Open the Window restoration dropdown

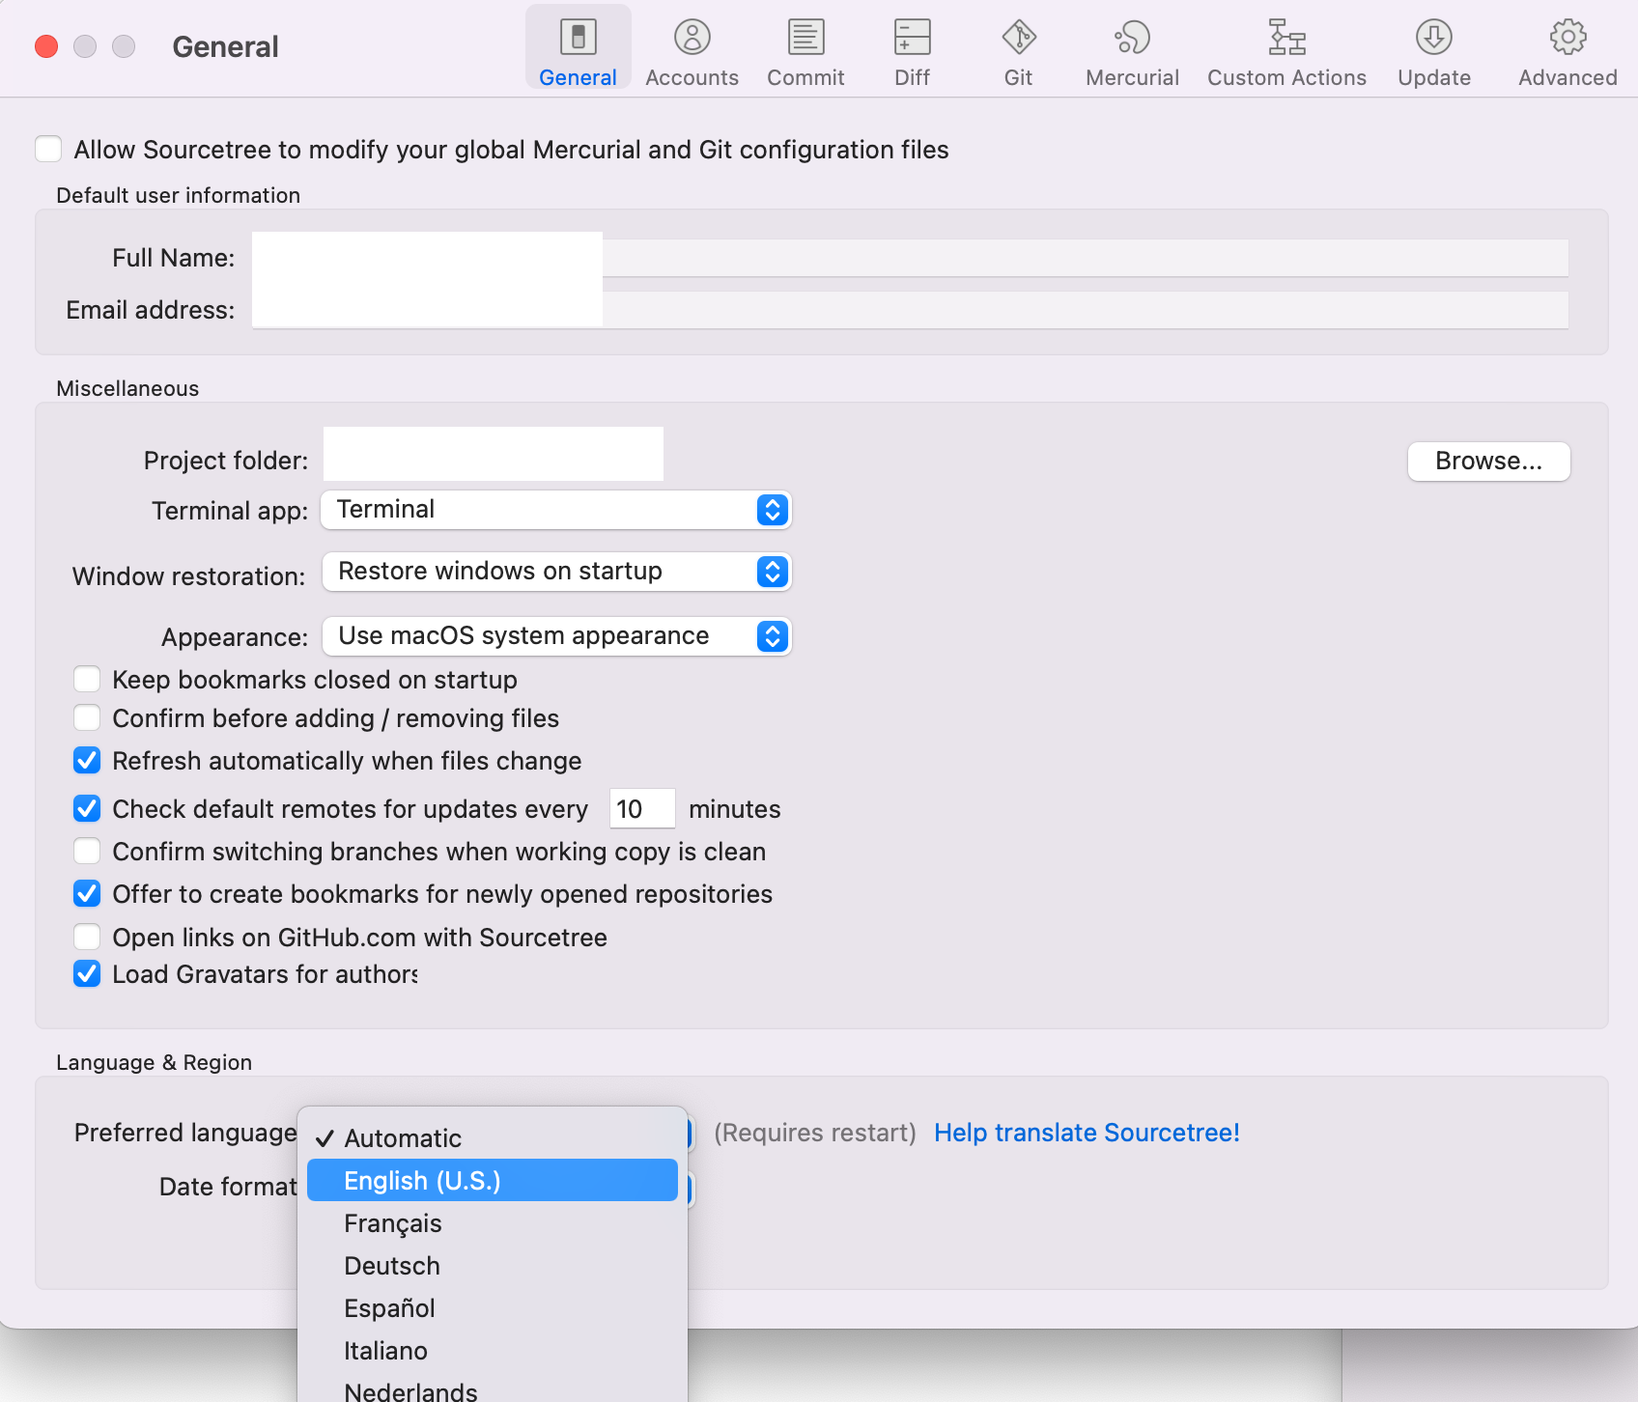(x=556, y=571)
